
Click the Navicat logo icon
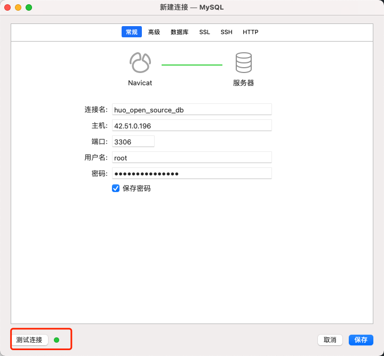click(140, 63)
